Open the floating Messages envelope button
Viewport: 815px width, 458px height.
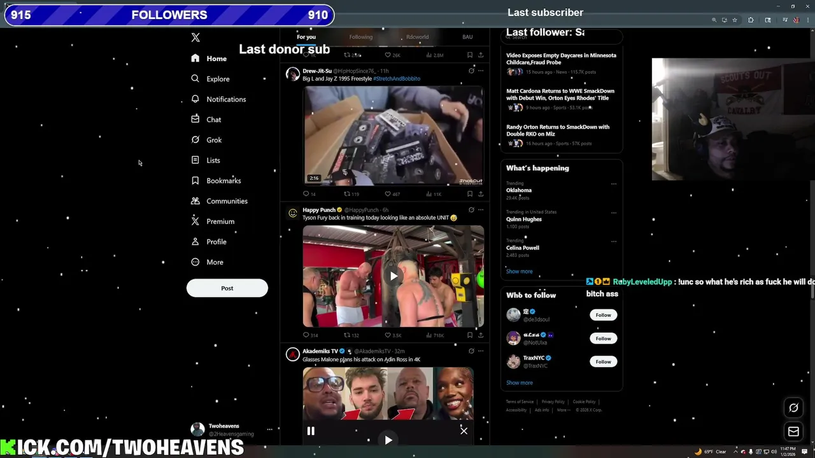pyautogui.click(x=793, y=432)
